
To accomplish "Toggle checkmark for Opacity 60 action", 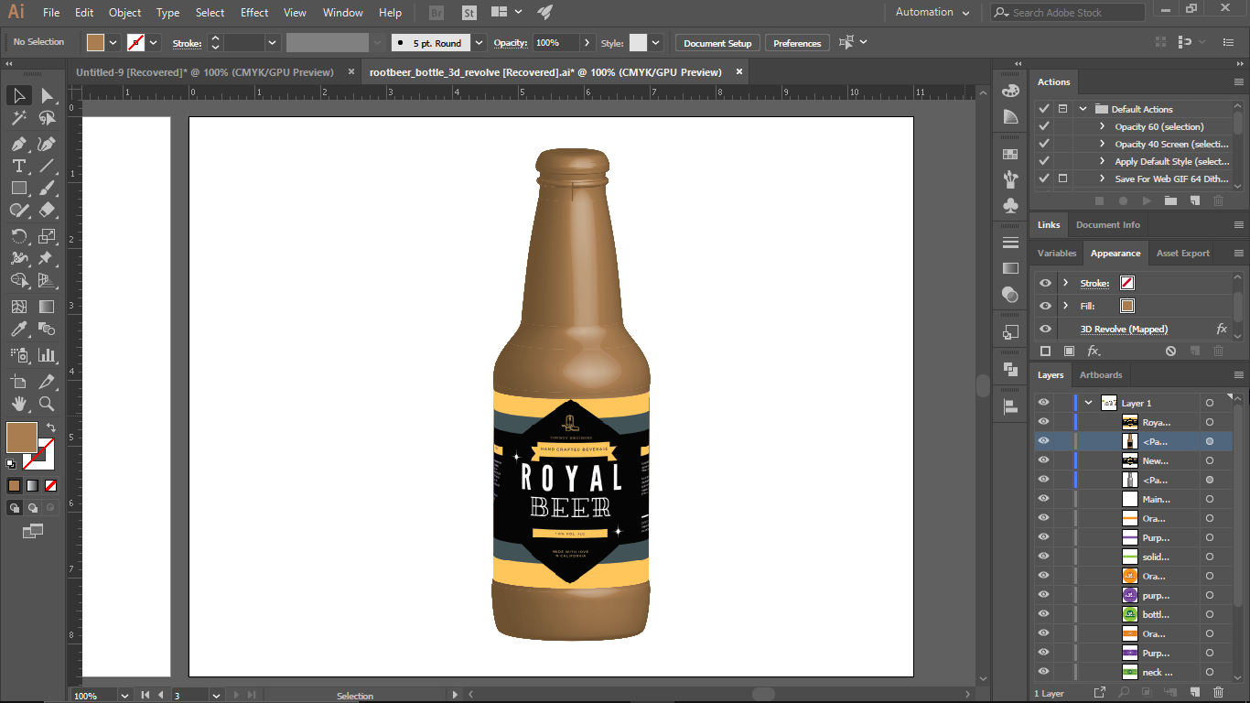I will tap(1044, 126).
